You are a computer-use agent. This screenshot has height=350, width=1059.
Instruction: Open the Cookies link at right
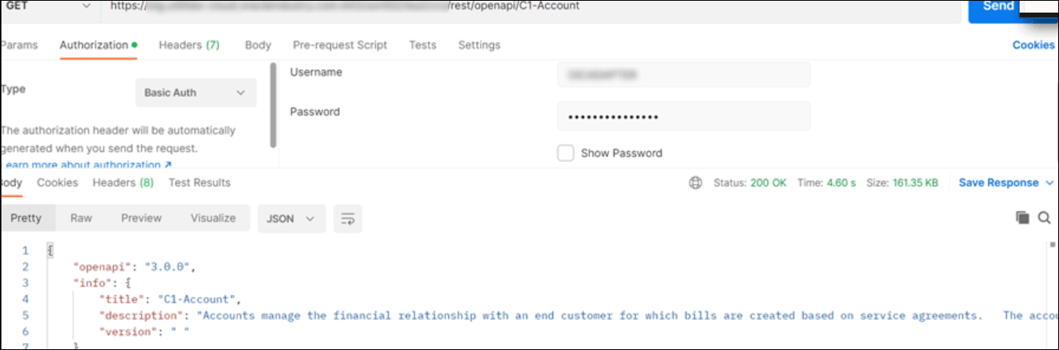pos(1033,45)
